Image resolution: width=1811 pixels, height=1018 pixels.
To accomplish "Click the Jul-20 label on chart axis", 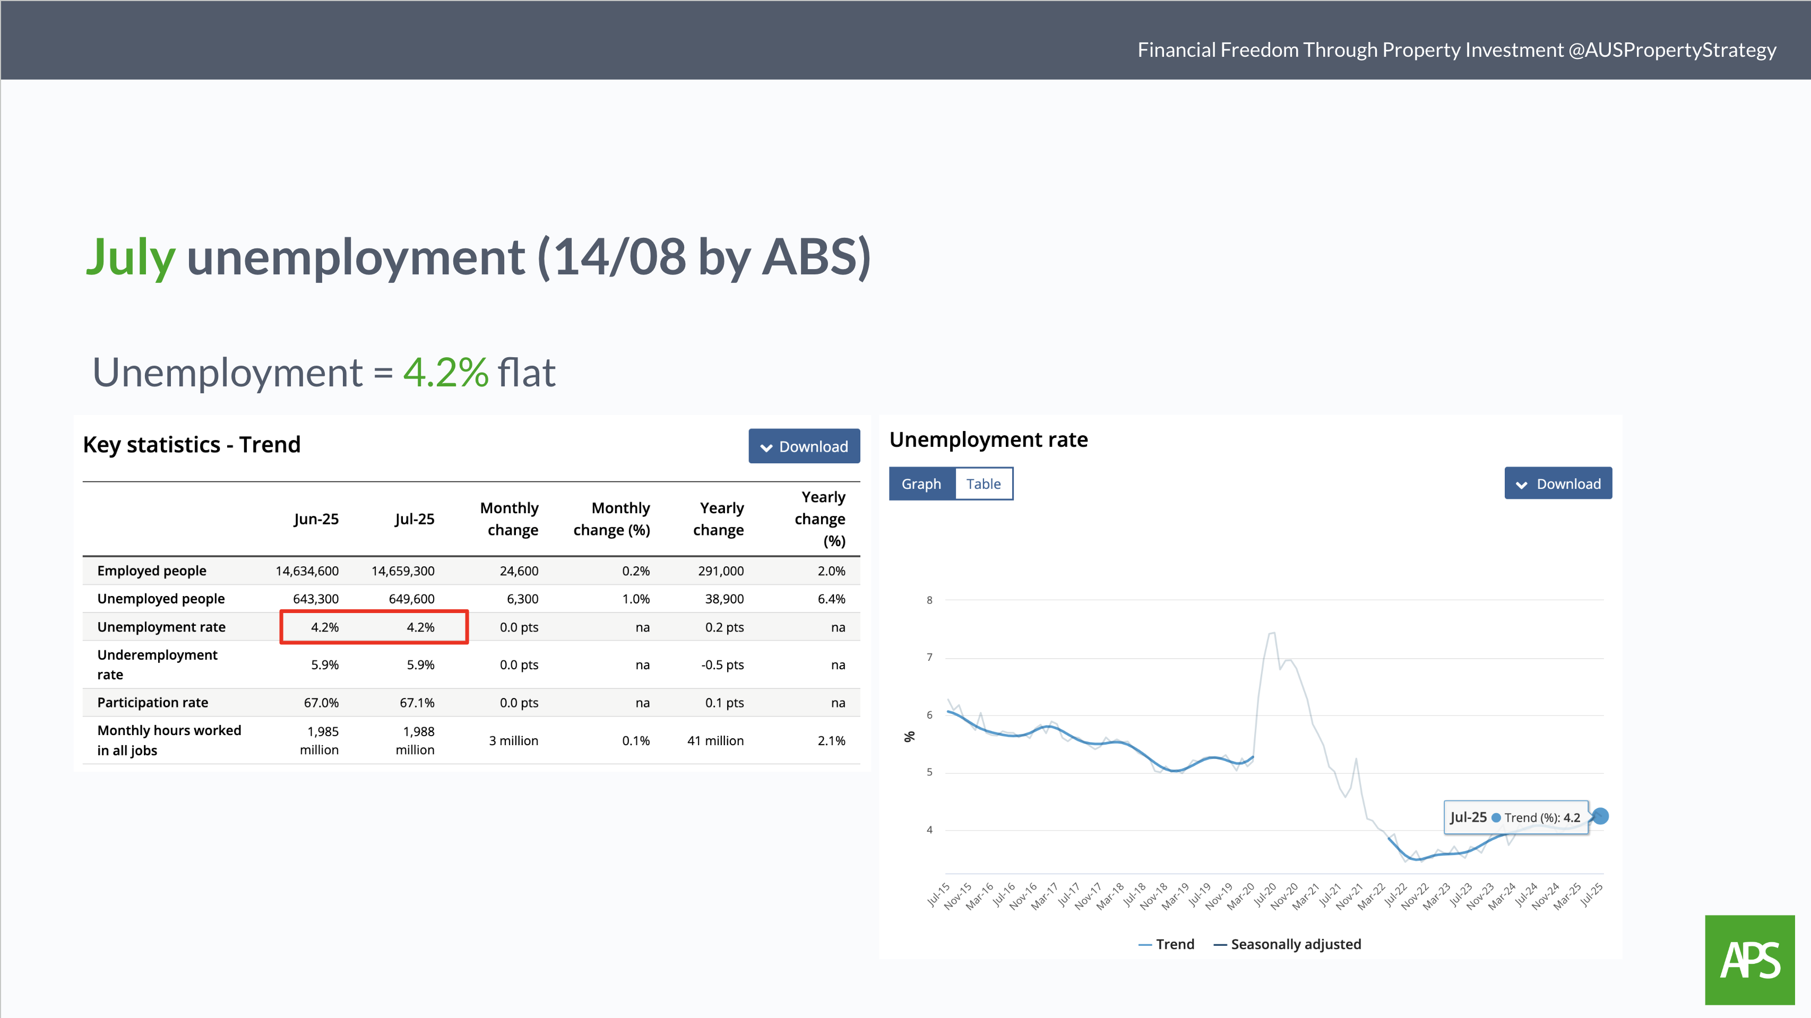I will tap(1265, 895).
